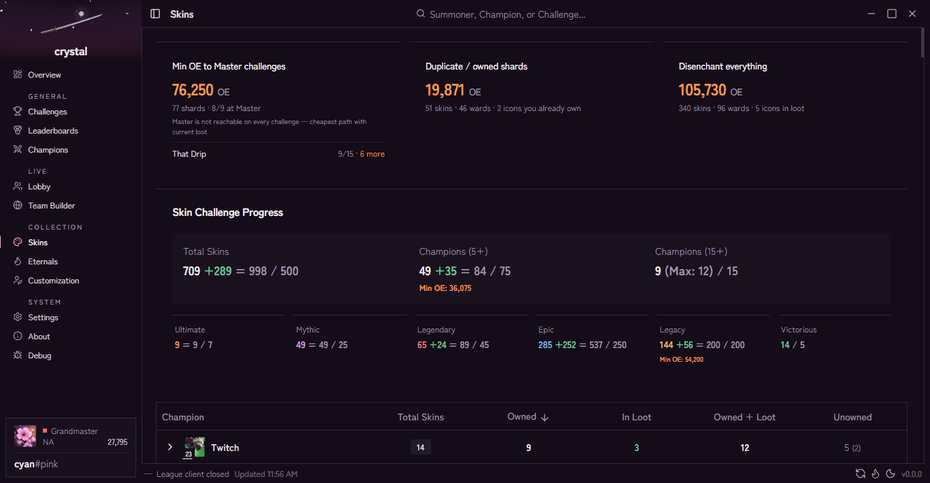
Task: Click the refresh icon in the status bar
Action: (861, 474)
